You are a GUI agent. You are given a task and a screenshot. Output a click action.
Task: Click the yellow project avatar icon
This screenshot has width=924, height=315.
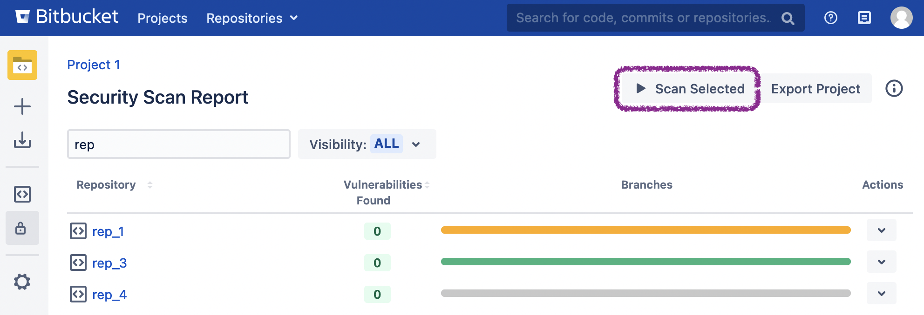22,65
